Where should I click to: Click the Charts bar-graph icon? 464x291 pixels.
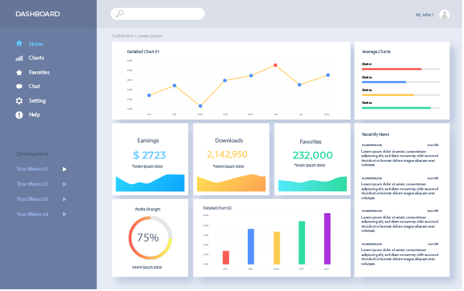click(x=19, y=58)
